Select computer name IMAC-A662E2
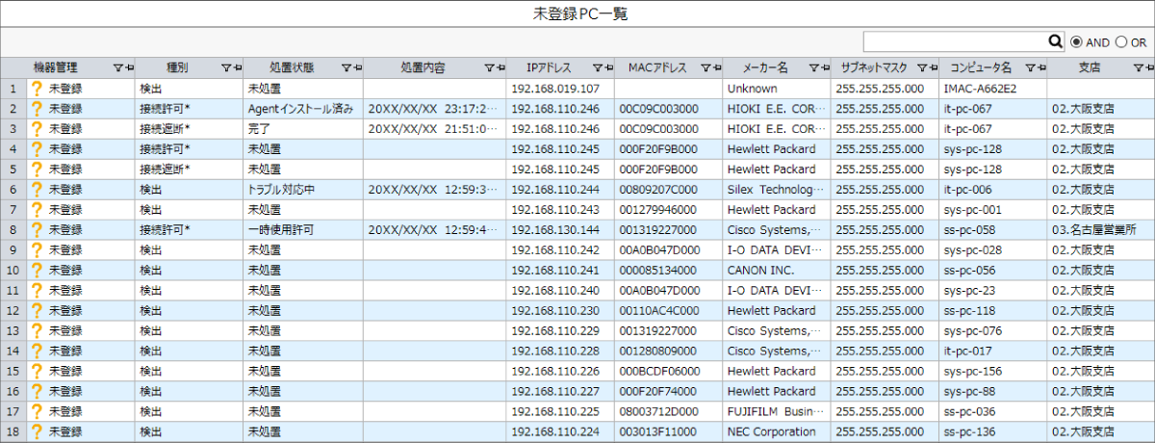Screen dimensions: 1155x443 992,88
